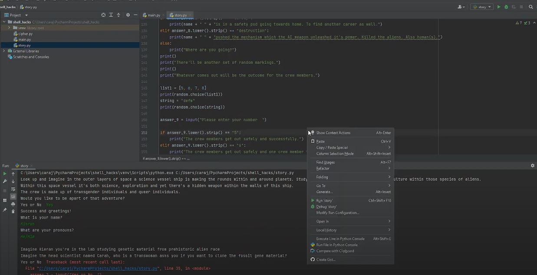The width and height of the screenshot is (537, 275).
Task: Click typo count green checkmark in editor
Action: click(527, 23)
